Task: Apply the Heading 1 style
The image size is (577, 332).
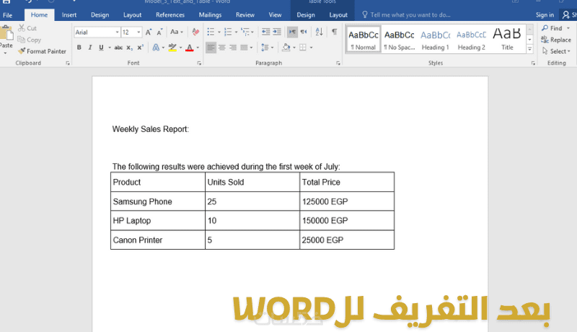Action: coord(436,40)
